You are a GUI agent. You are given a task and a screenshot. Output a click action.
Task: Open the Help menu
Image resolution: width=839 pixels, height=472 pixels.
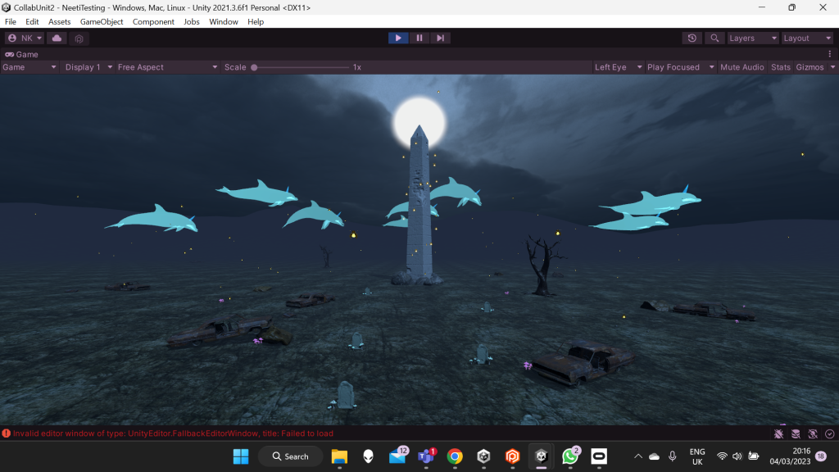coord(256,21)
